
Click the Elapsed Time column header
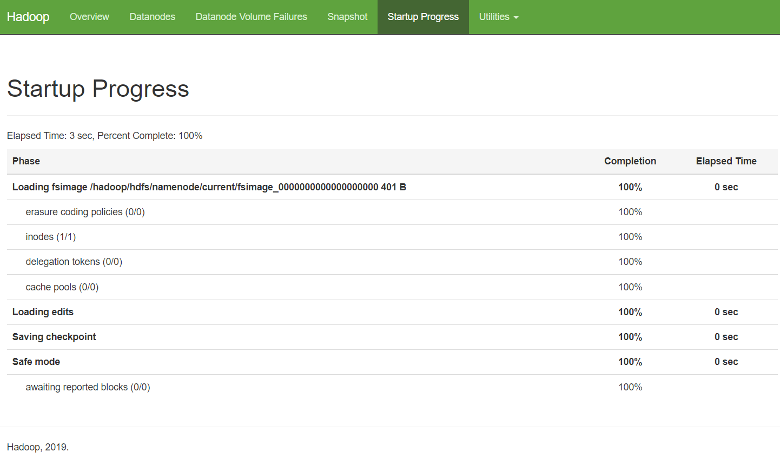pos(726,161)
